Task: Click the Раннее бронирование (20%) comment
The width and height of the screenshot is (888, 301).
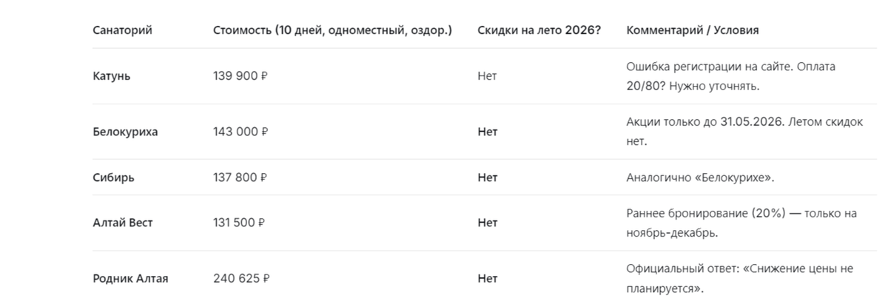Action: [x=741, y=223]
